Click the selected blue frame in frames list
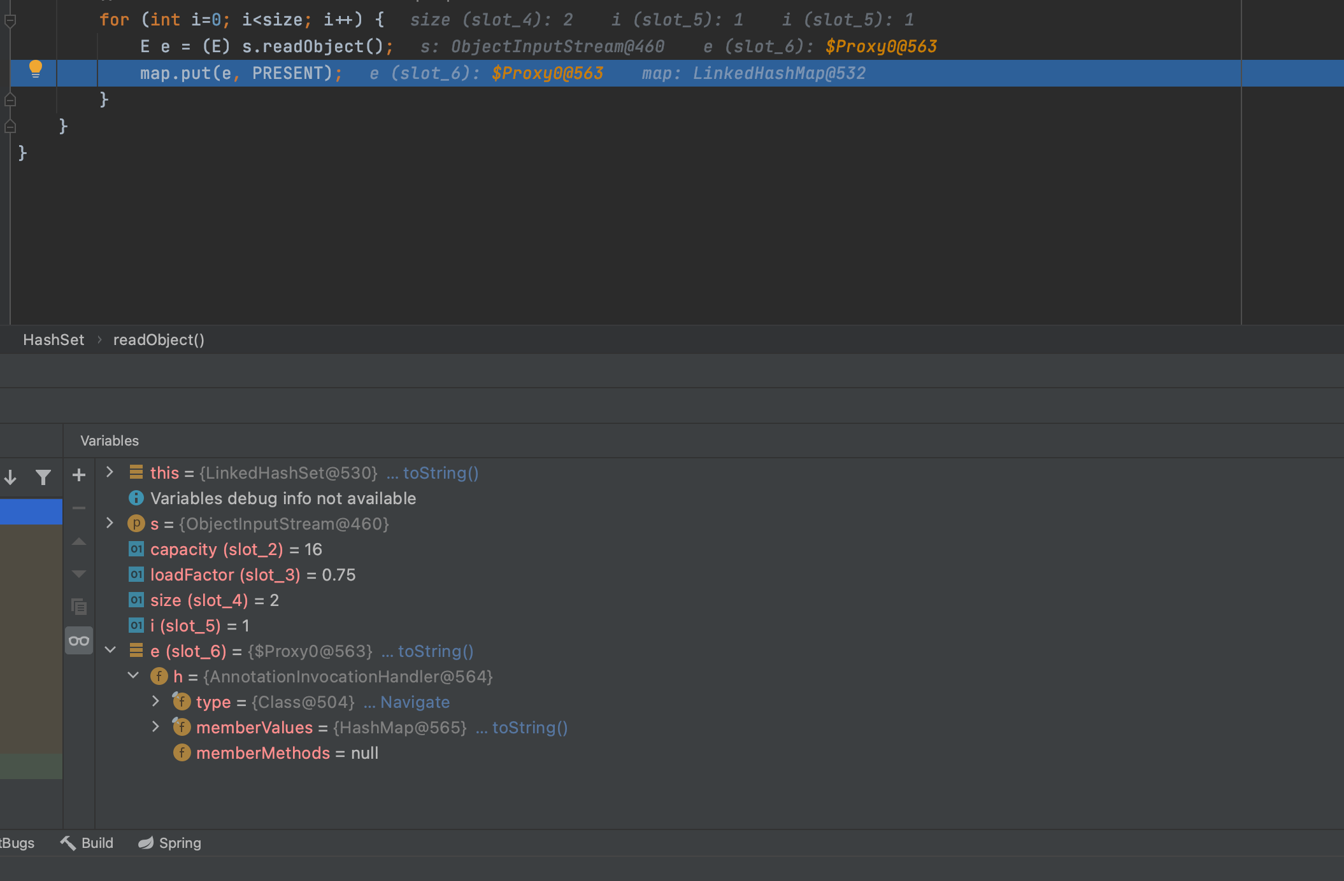Screen dimensions: 1344x881 (x=31, y=512)
